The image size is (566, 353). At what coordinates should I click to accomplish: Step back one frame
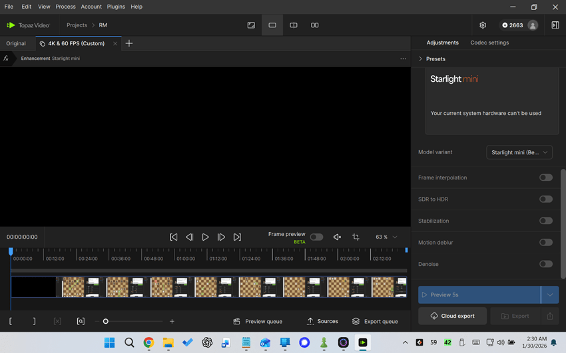tap(190, 237)
